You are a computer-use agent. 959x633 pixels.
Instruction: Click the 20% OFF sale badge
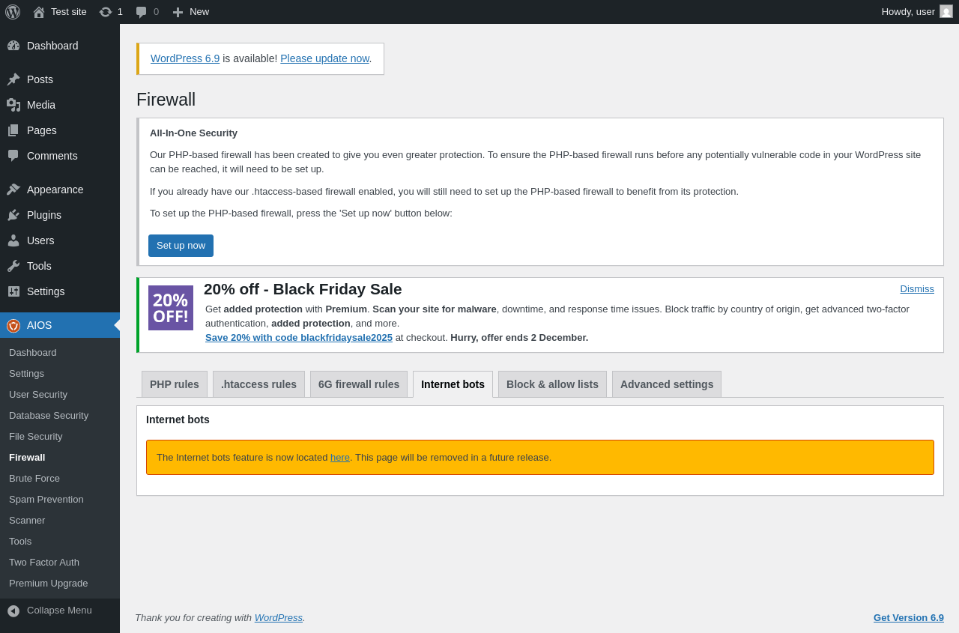tap(171, 308)
